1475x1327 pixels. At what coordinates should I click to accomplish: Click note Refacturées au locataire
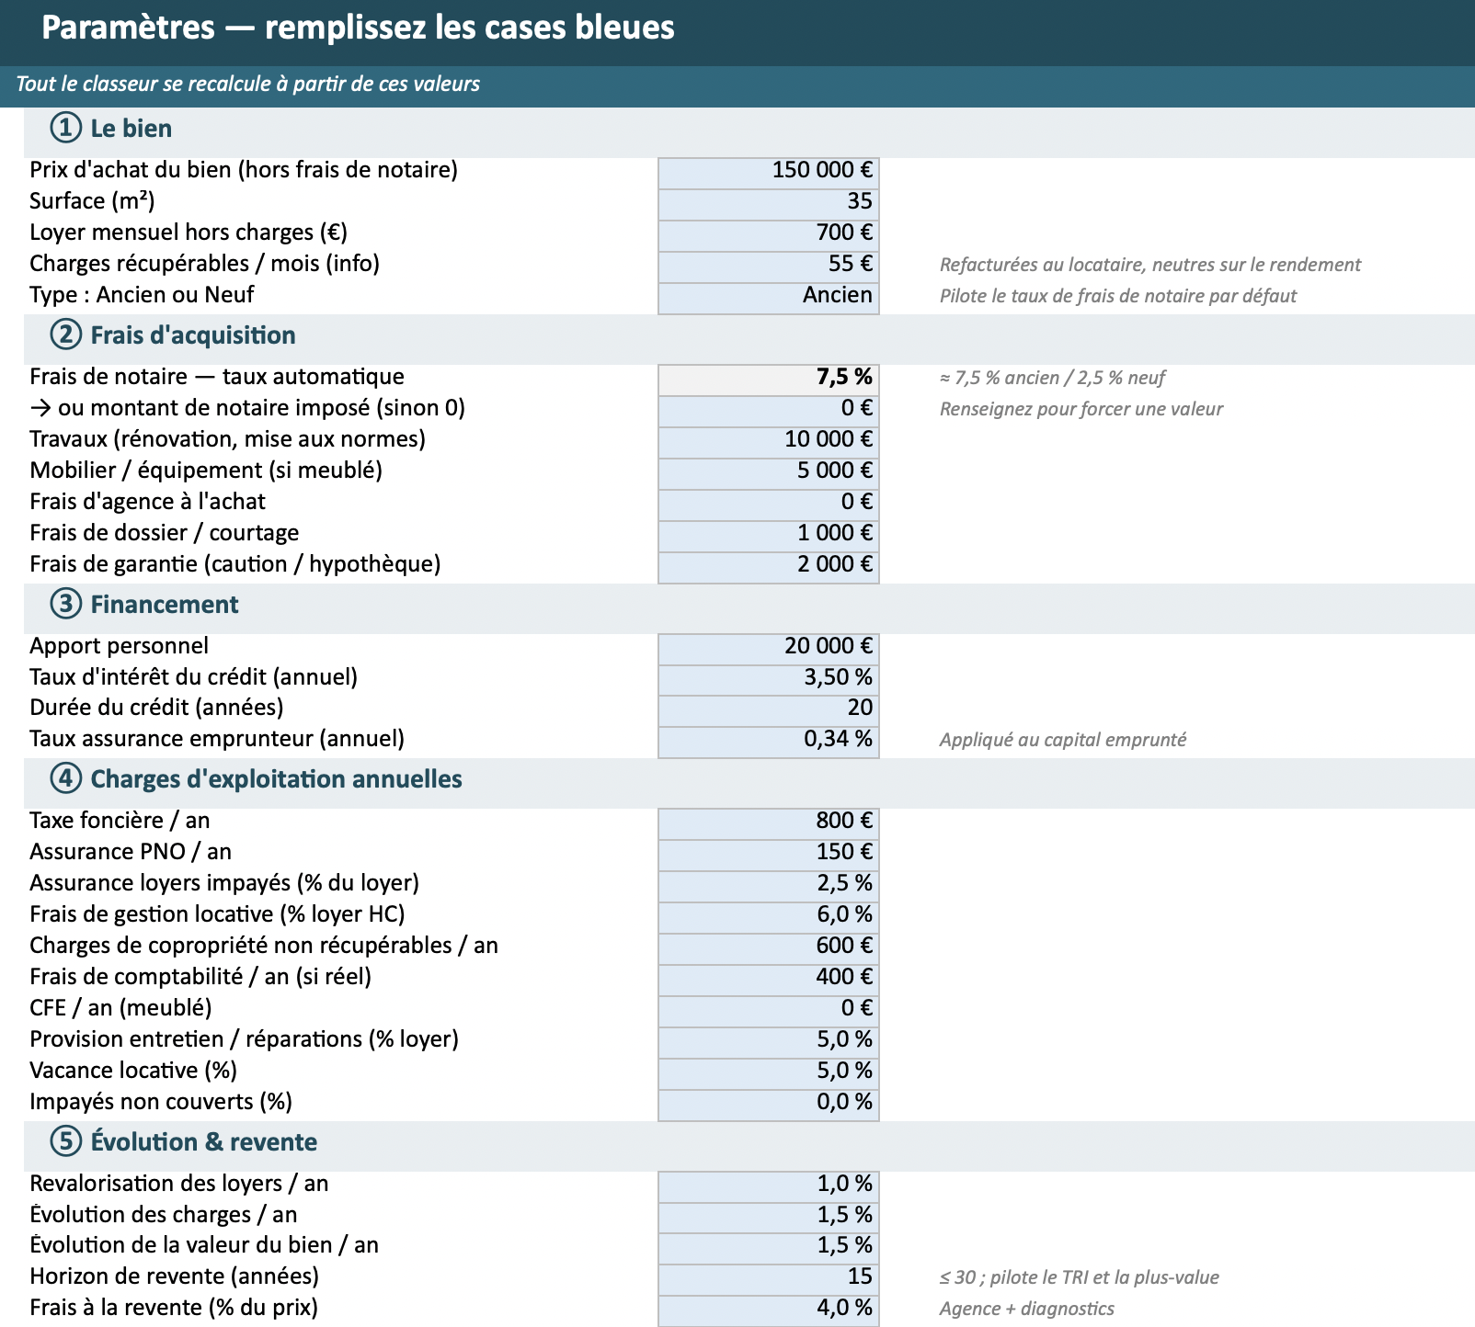(x=1150, y=265)
